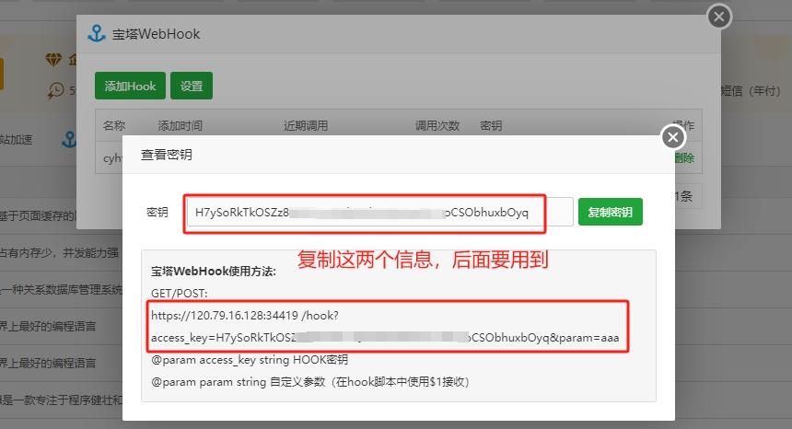
Task: Close the 查看密钥 dialog with X icon
Action: (x=673, y=137)
